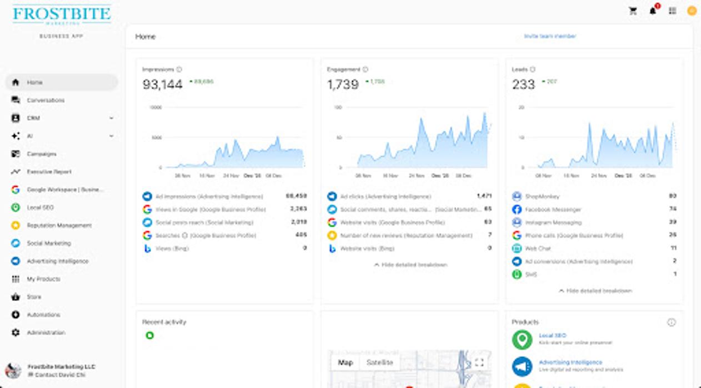Image resolution: width=701 pixels, height=388 pixels.
Task: Click Frostbite Marketing LLC account footer
Action: pos(61,367)
